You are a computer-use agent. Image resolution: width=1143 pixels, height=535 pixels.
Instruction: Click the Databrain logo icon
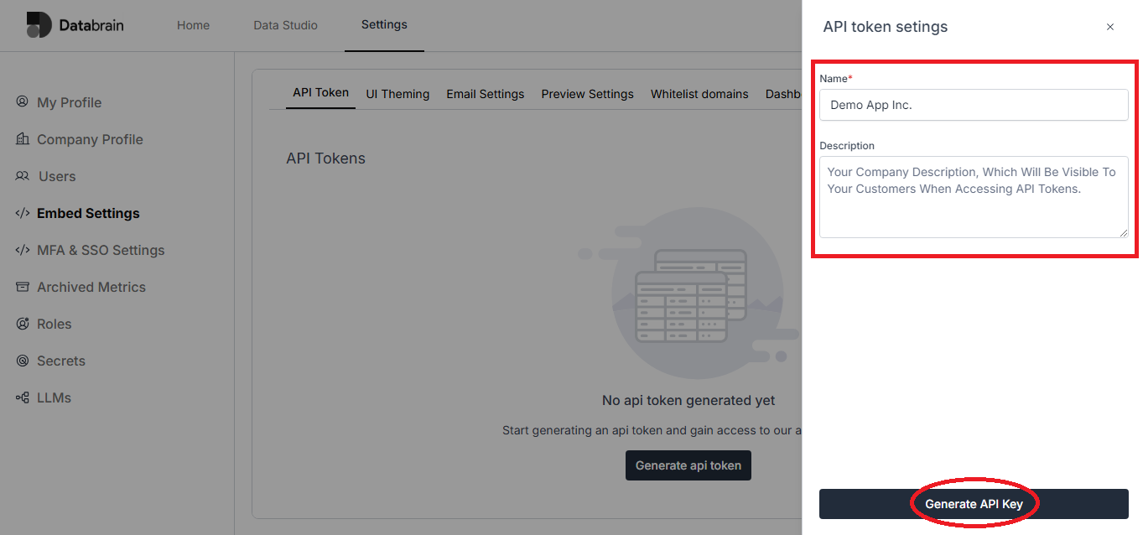point(39,25)
